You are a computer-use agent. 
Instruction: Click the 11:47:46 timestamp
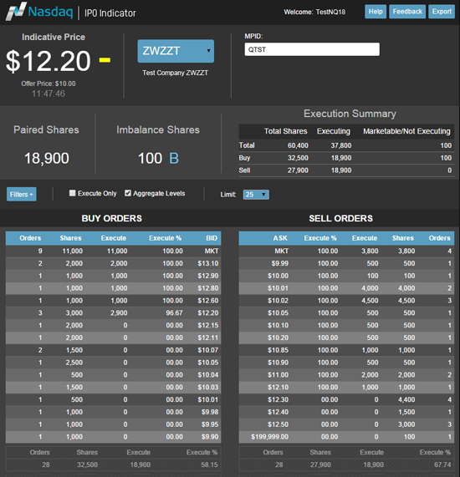[x=49, y=94]
